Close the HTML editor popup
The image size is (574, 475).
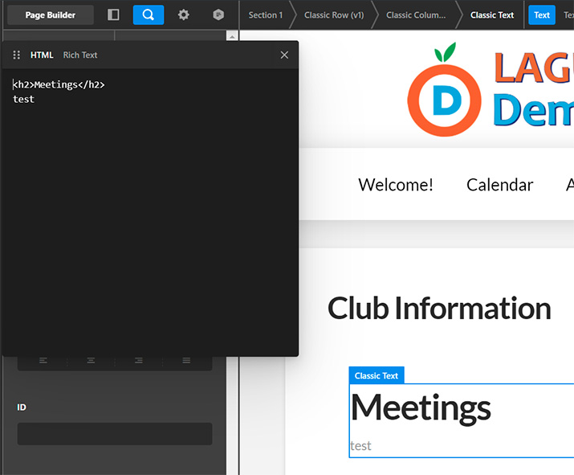[284, 55]
